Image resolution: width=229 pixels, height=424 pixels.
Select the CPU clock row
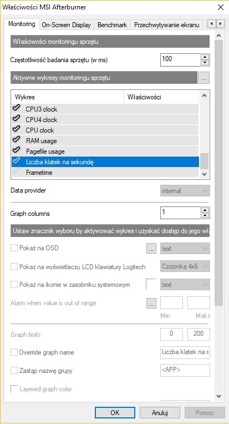click(105, 130)
